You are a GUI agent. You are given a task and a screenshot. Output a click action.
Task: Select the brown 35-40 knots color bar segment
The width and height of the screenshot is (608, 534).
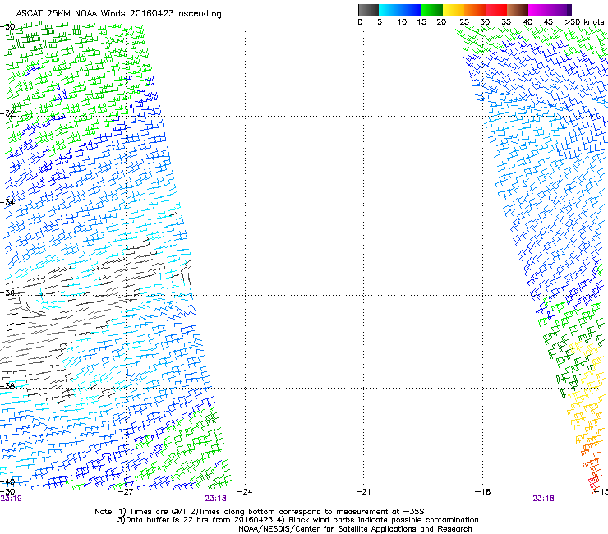(518, 10)
